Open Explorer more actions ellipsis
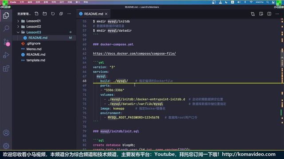 point(69,14)
